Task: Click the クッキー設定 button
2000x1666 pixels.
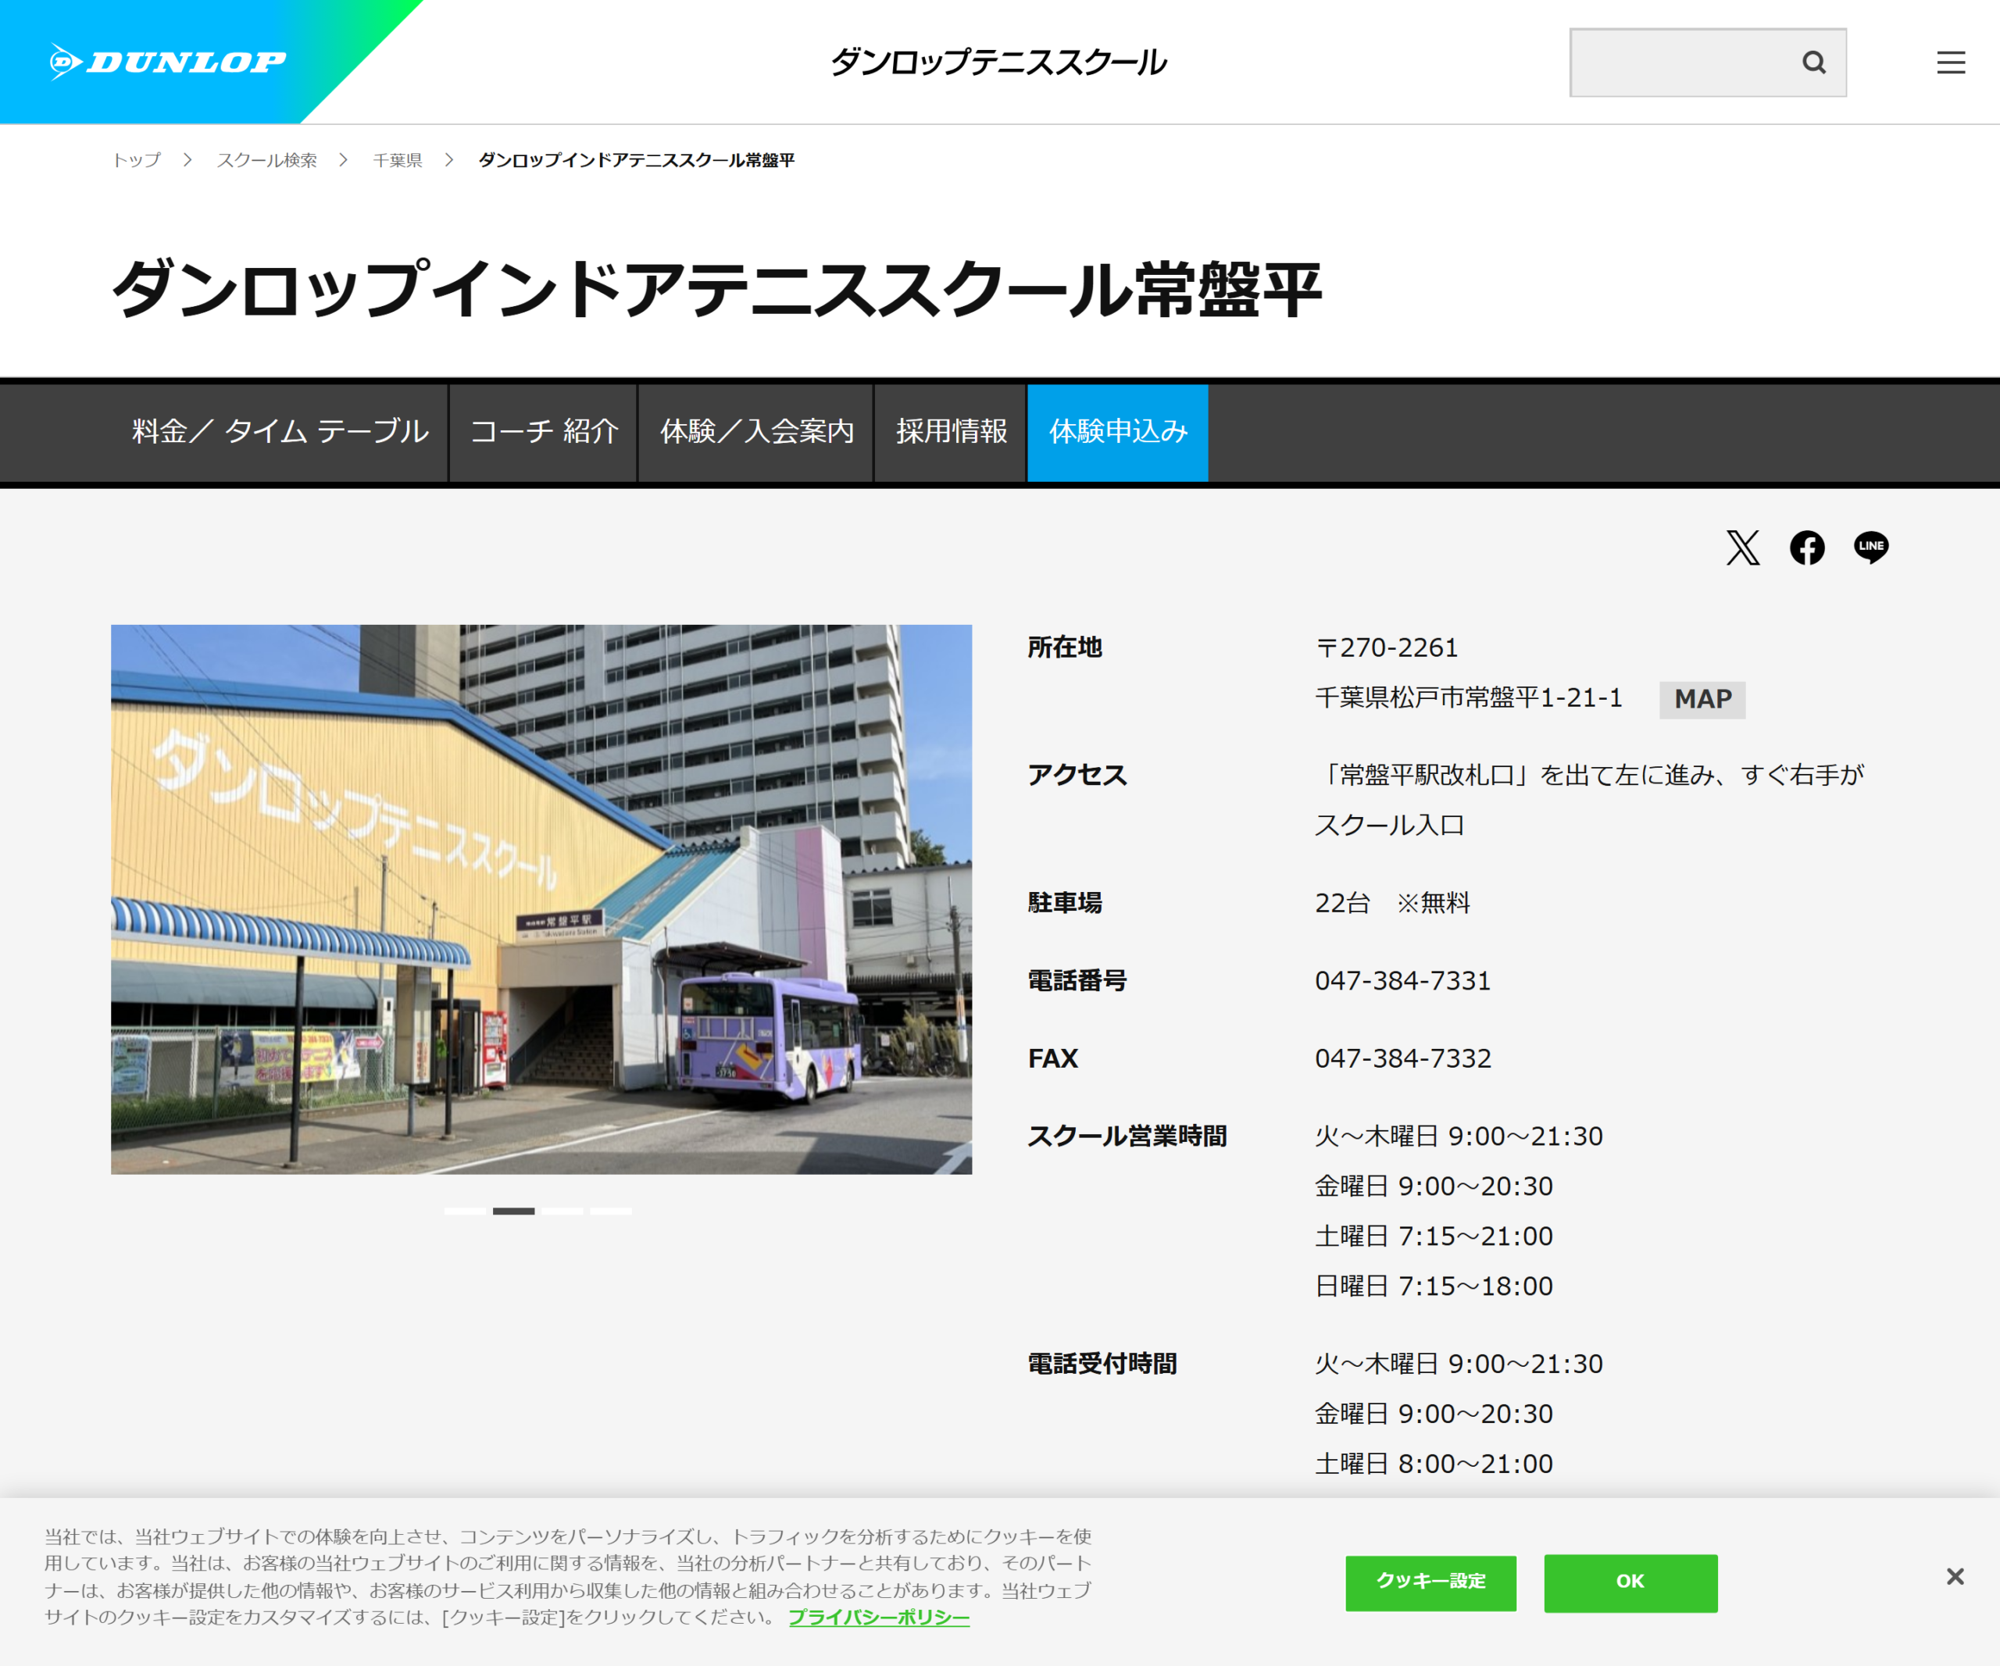Action: coord(1430,1582)
